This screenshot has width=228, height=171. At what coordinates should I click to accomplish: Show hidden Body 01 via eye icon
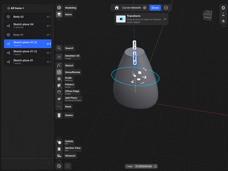48,35
